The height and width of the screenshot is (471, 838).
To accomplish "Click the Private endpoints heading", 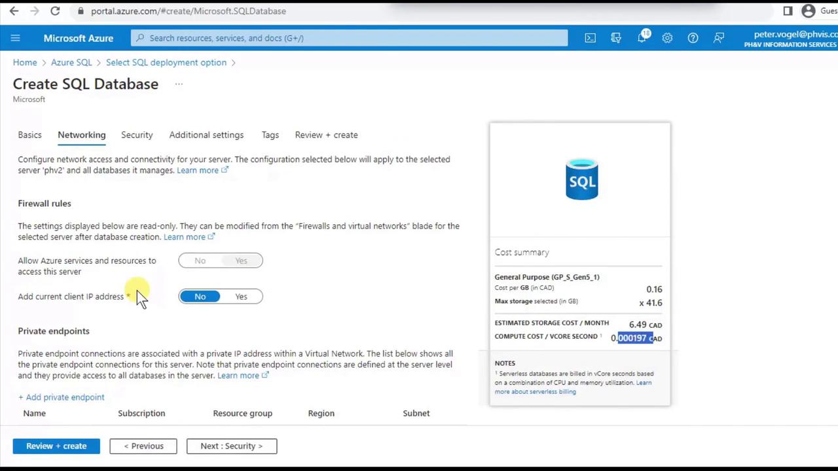I will point(54,331).
